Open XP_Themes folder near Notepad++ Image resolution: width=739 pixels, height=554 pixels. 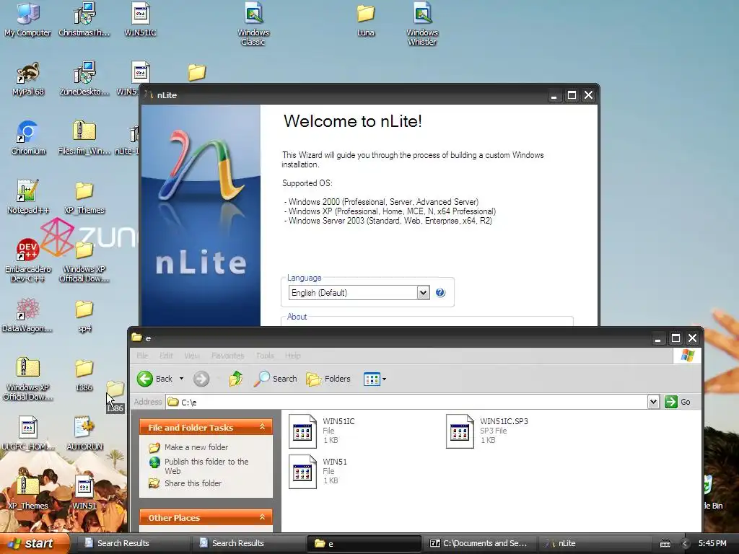pyautogui.click(x=84, y=196)
